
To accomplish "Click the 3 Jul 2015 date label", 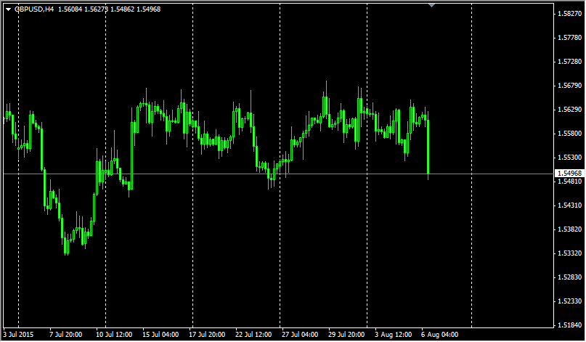I will tap(18, 335).
